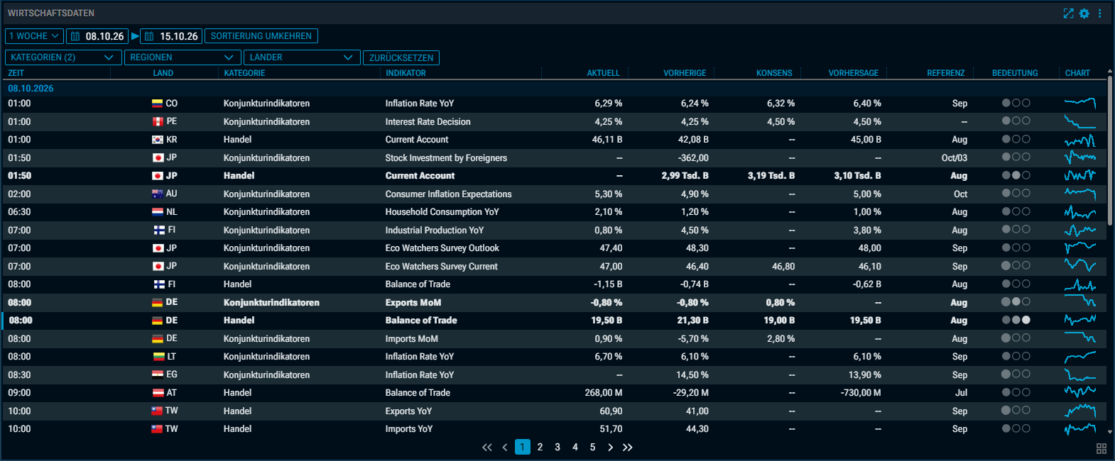Viewport: 1115px width, 461px height.
Task: View chart of PE Interest Rate Decision
Action: [x=1080, y=121]
